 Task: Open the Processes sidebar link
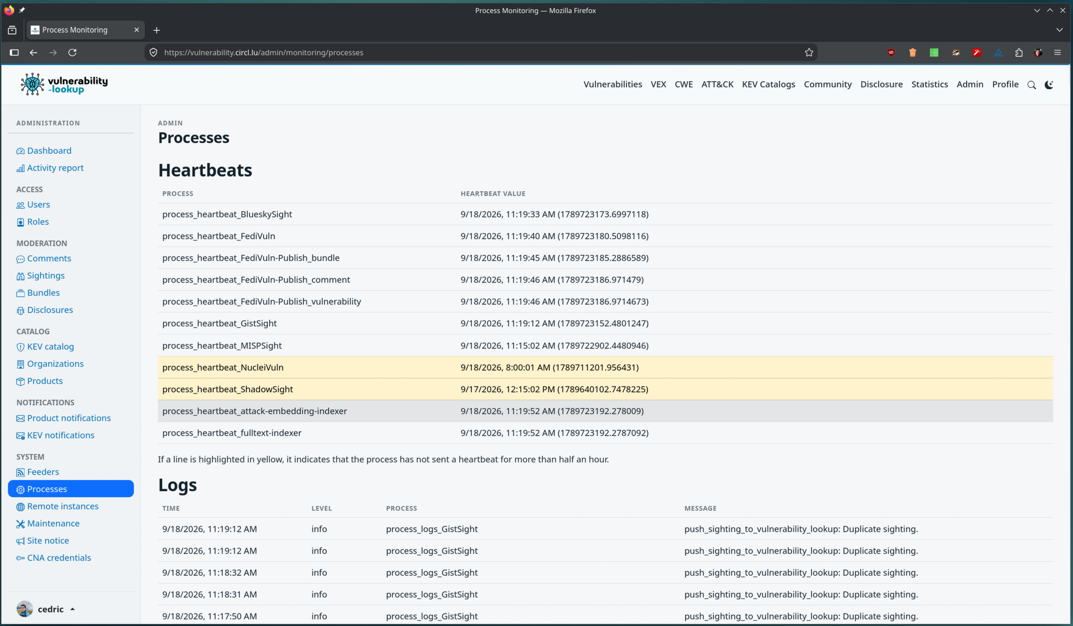pos(71,489)
